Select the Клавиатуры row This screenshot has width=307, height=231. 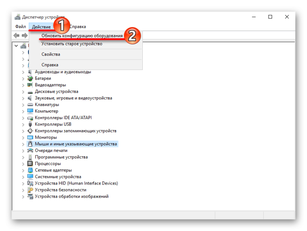pos(47,104)
